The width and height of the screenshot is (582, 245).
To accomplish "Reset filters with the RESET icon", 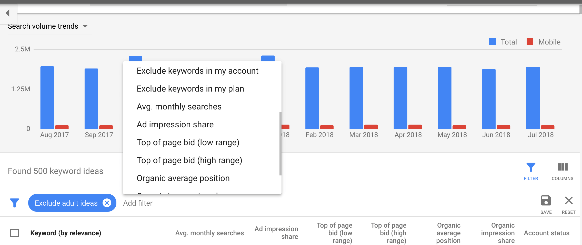I will 568,201.
